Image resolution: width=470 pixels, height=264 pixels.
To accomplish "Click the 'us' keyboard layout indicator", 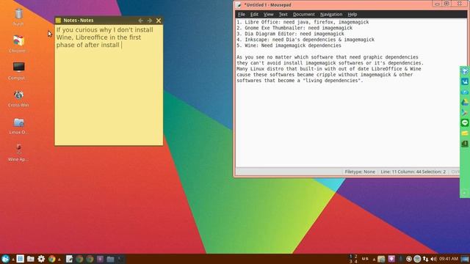I will 365,259.
